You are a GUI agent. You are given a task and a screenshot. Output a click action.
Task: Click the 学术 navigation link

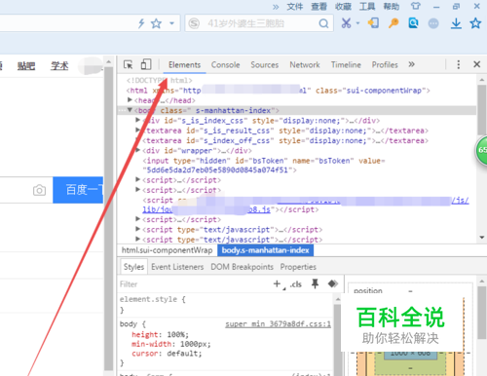click(59, 66)
